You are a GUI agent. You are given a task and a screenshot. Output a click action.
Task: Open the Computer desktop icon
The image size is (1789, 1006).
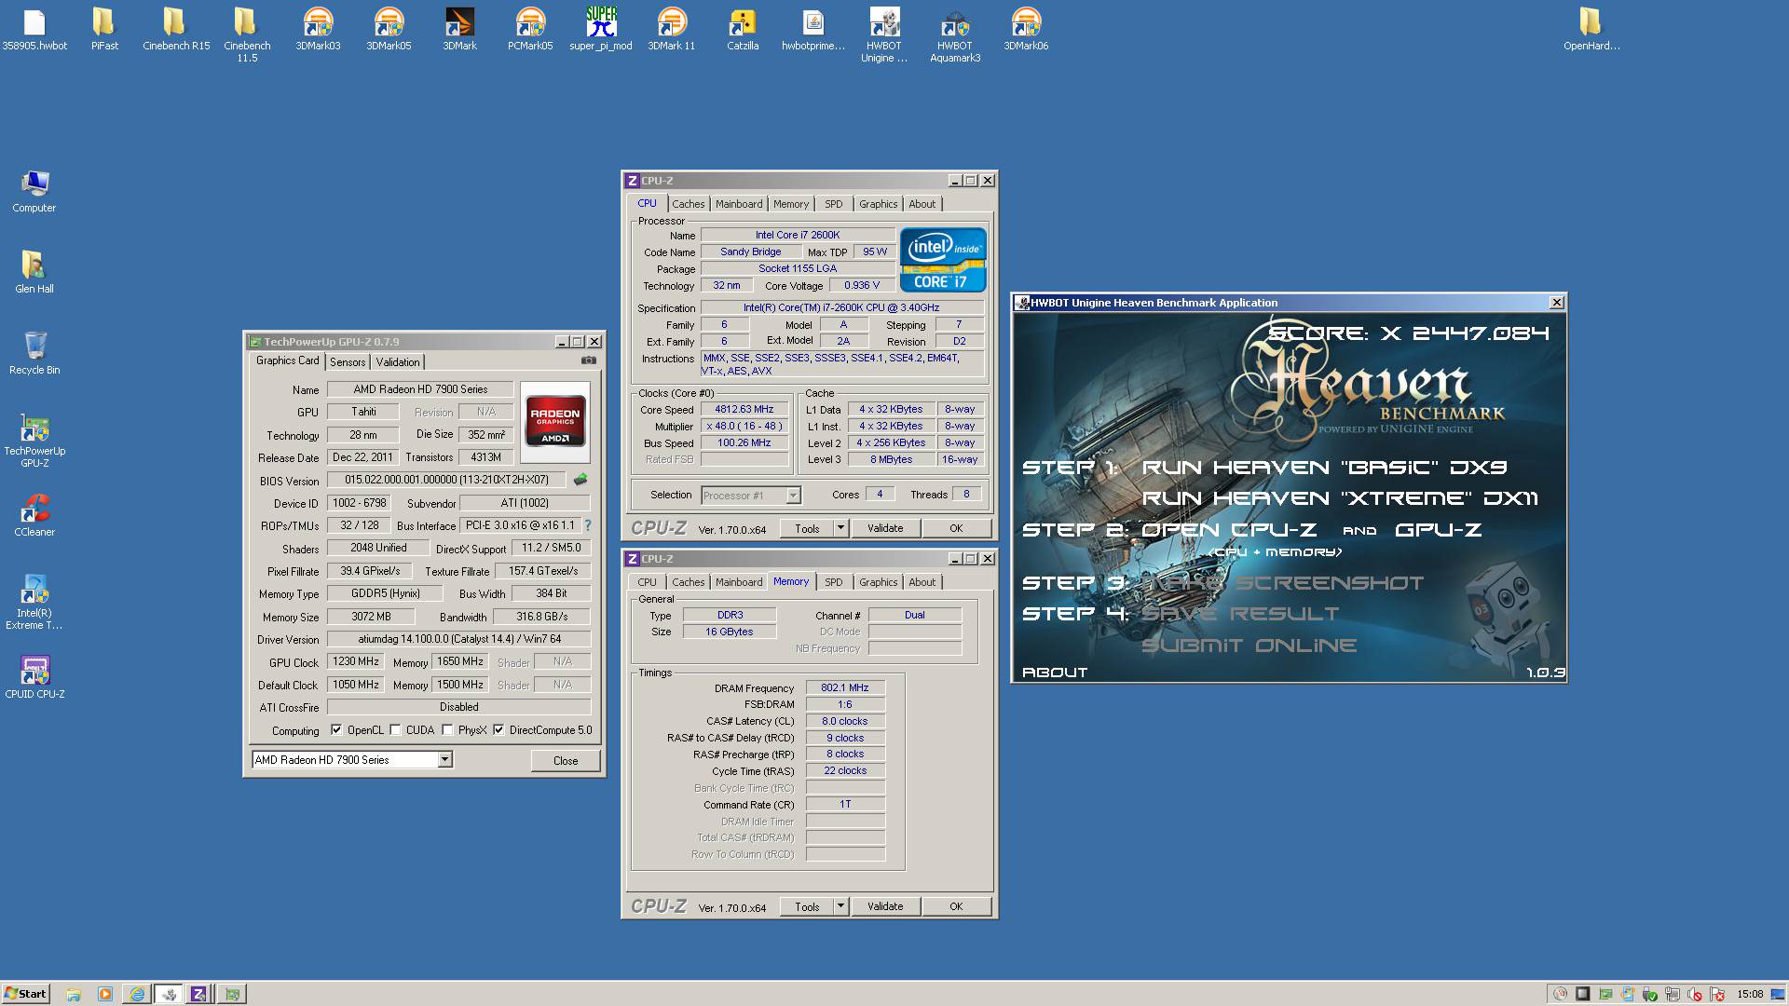point(34,192)
